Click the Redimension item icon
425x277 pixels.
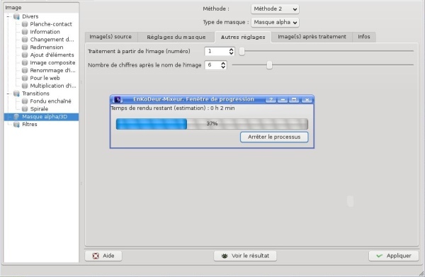tap(25, 47)
